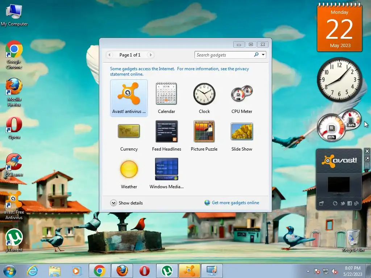This screenshot has height=278, width=371.
Task: Select the Weather gadget
Action: click(129, 173)
